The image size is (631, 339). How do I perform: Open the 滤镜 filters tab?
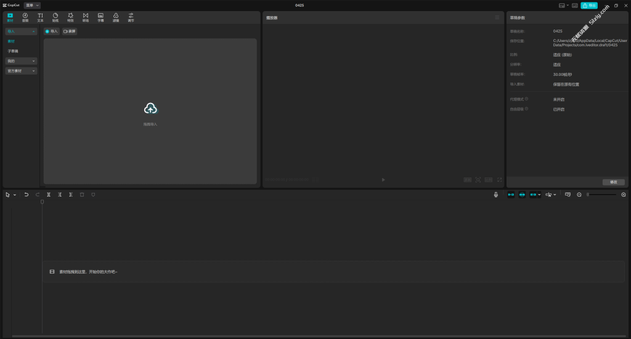pyautogui.click(x=116, y=17)
